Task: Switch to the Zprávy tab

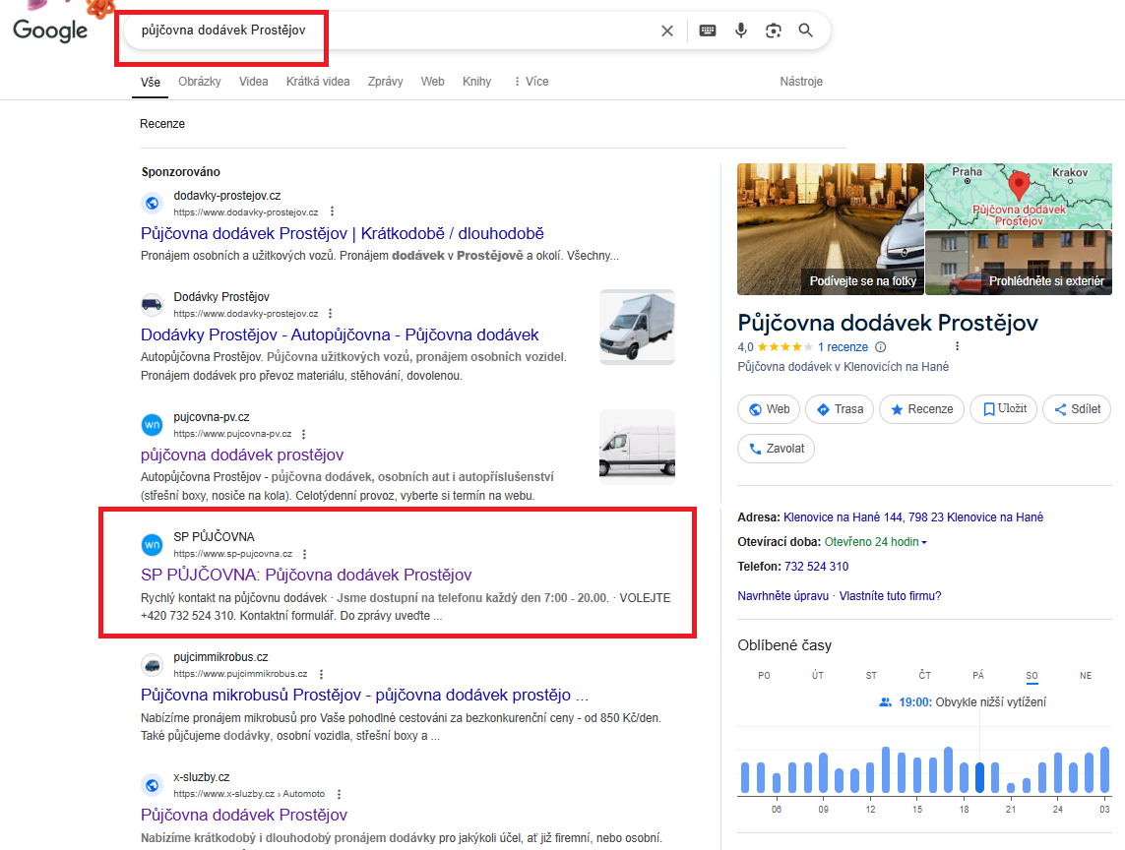Action: click(385, 82)
